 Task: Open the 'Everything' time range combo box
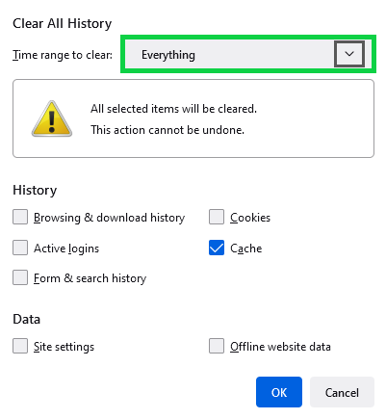click(248, 54)
